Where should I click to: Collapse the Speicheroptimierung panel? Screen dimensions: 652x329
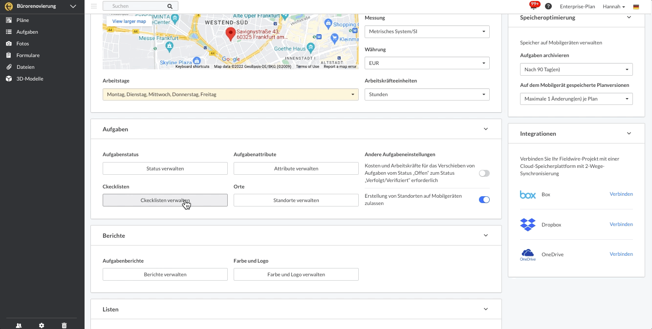(629, 18)
